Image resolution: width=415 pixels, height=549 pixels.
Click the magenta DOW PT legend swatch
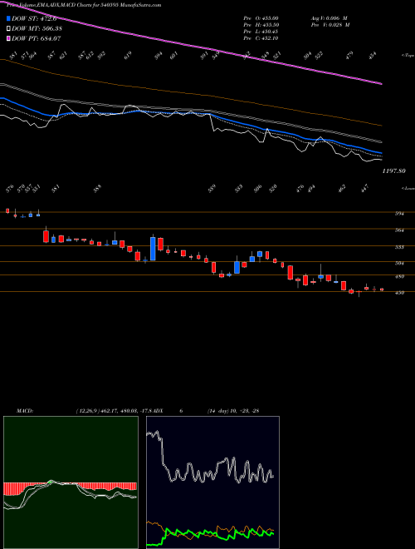(x=9, y=38)
